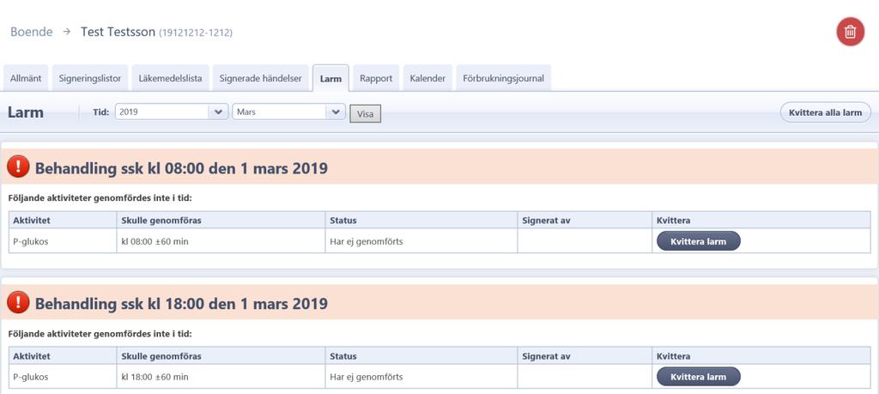Viewport: 879px width, 394px height.
Task: Switch to the Rapport tab
Action: [x=376, y=78]
